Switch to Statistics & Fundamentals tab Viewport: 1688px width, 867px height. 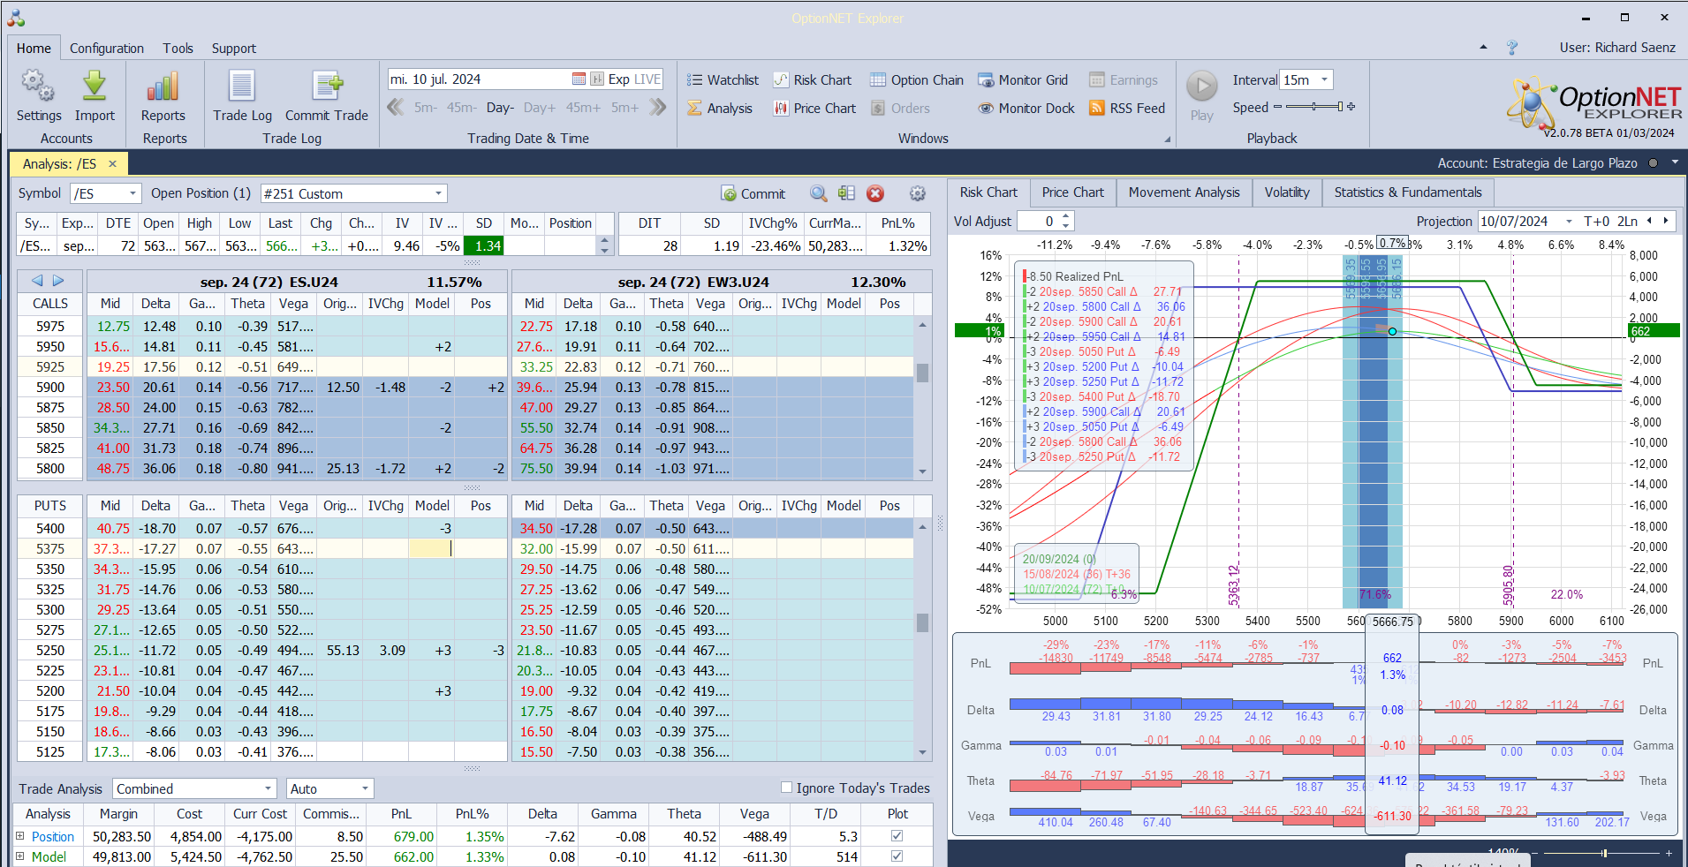[1407, 192]
